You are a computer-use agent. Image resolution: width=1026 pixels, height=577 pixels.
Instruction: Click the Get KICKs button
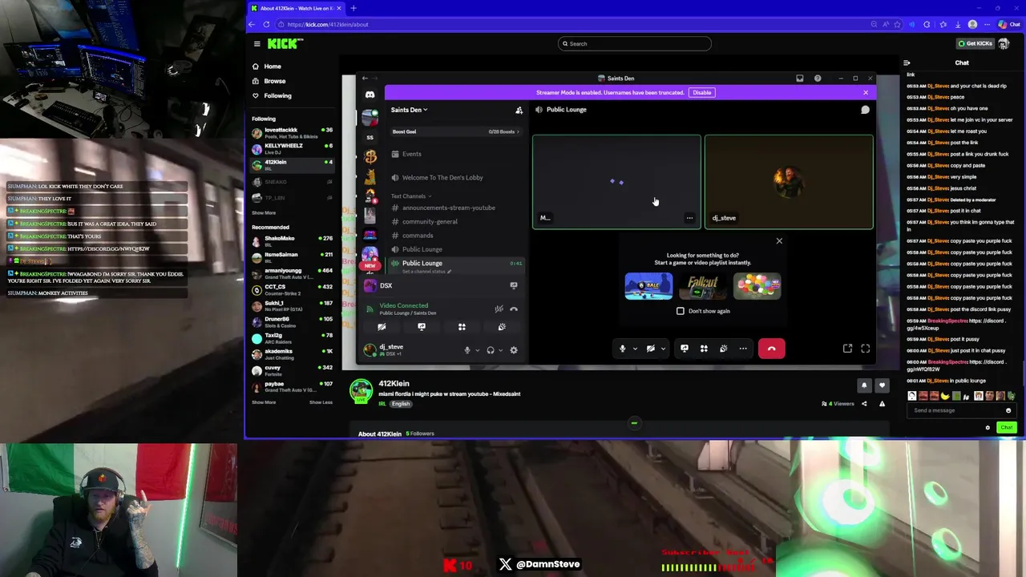pos(976,44)
